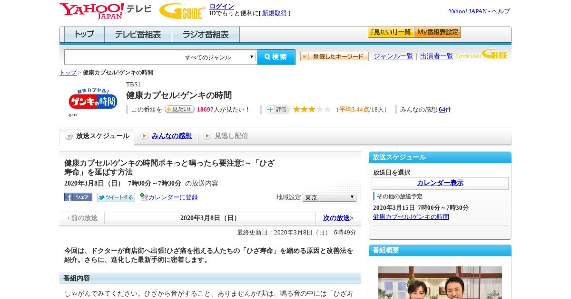
Task: Open the 64 reviews count link
Action: click(x=442, y=110)
